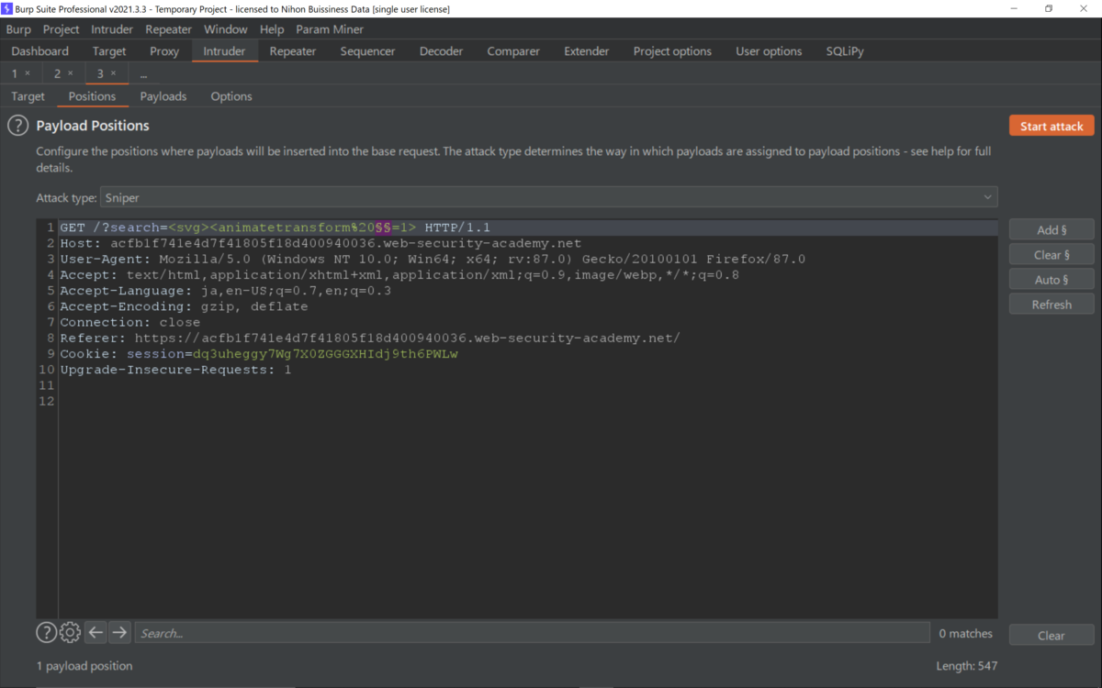Click the Accept-Language header line
This screenshot has width=1102, height=688.
[x=225, y=291]
